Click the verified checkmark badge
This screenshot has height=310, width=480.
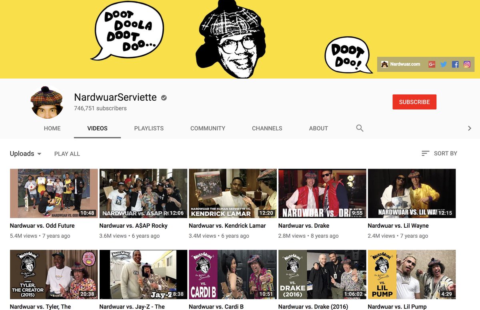click(x=164, y=97)
